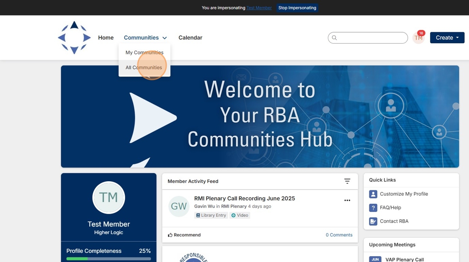
Task: Click the Gavin Wu GW avatar
Action: 179,206
